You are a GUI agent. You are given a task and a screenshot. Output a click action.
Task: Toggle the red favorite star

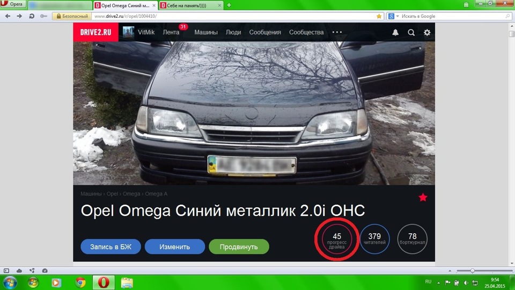[x=423, y=197]
